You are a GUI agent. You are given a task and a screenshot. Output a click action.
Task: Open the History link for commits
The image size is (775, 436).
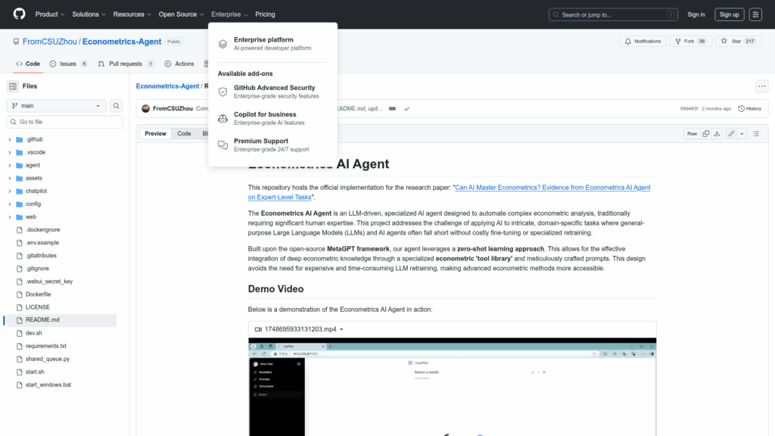click(749, 109)
